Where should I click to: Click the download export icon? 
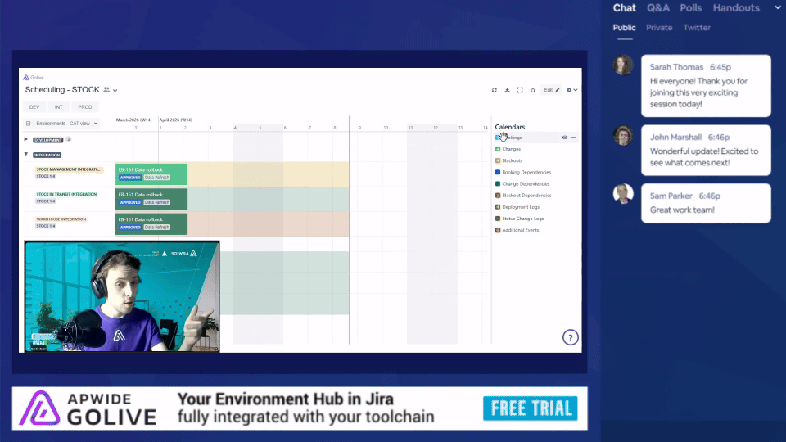point(507,90)
